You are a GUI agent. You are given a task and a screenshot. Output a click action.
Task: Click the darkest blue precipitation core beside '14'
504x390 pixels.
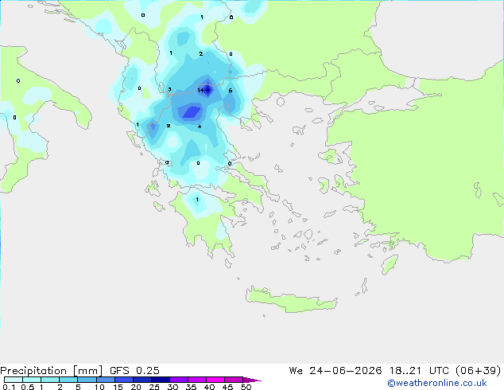208,90
